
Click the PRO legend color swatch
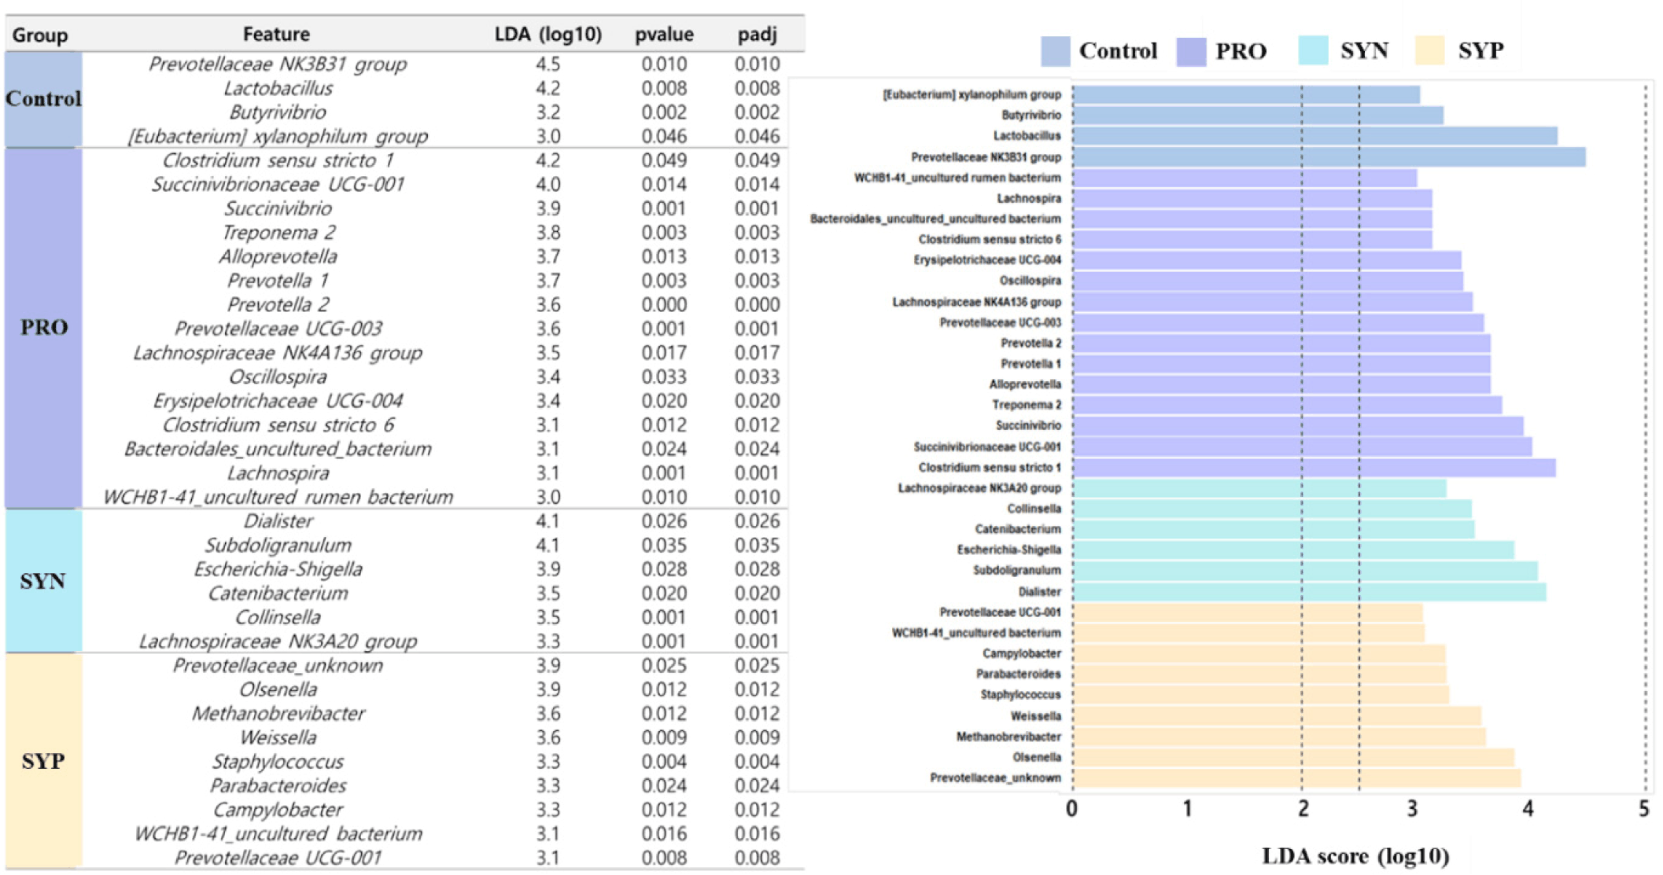[1191, 51]
